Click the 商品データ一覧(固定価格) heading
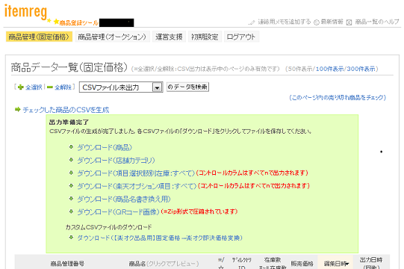 (69, 67)
